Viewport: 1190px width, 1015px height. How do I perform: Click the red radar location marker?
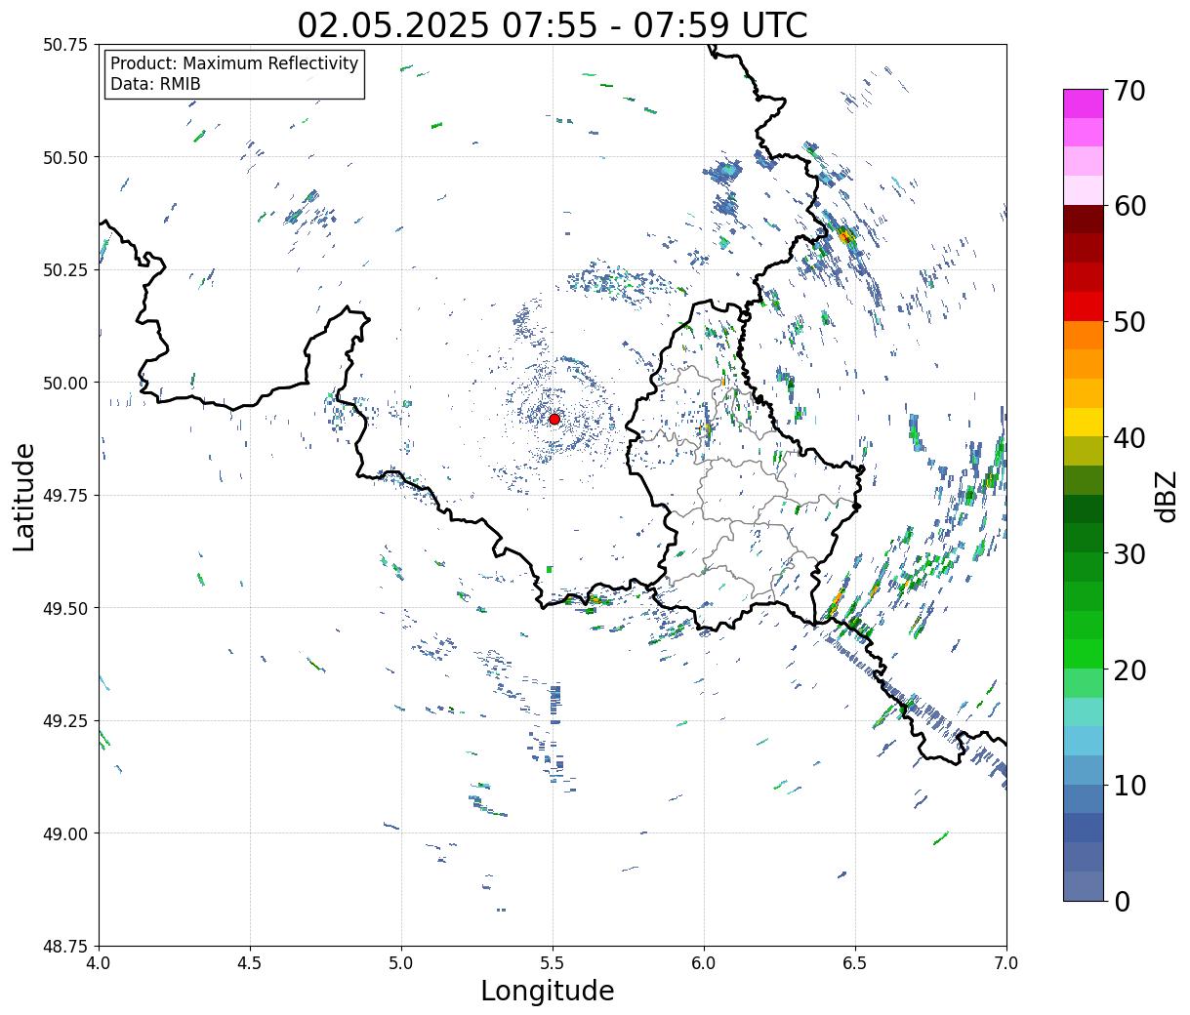pyautogui.click(x=554, y=419)
